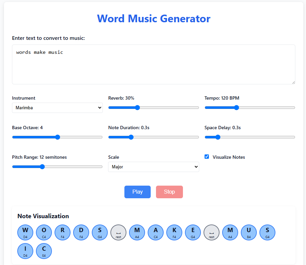Click the Note Duration slider
Image resolution: width=306 pixels, height=265 pixels.
tap(154, 137)
